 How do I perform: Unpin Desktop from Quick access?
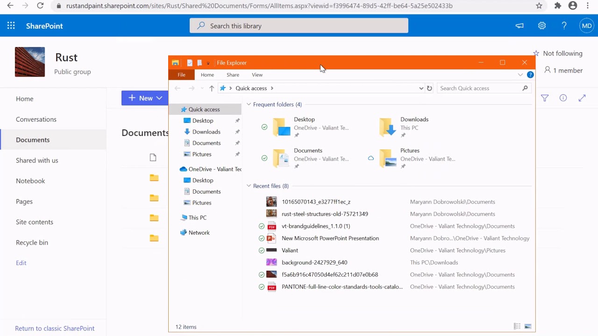(237, 120)
